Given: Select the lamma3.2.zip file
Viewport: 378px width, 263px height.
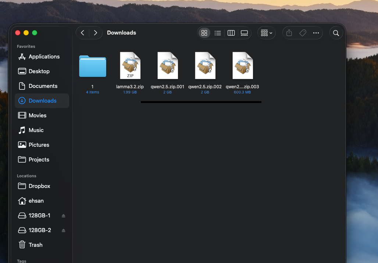Looking at the screenshot, I should [x=130, y=66].
